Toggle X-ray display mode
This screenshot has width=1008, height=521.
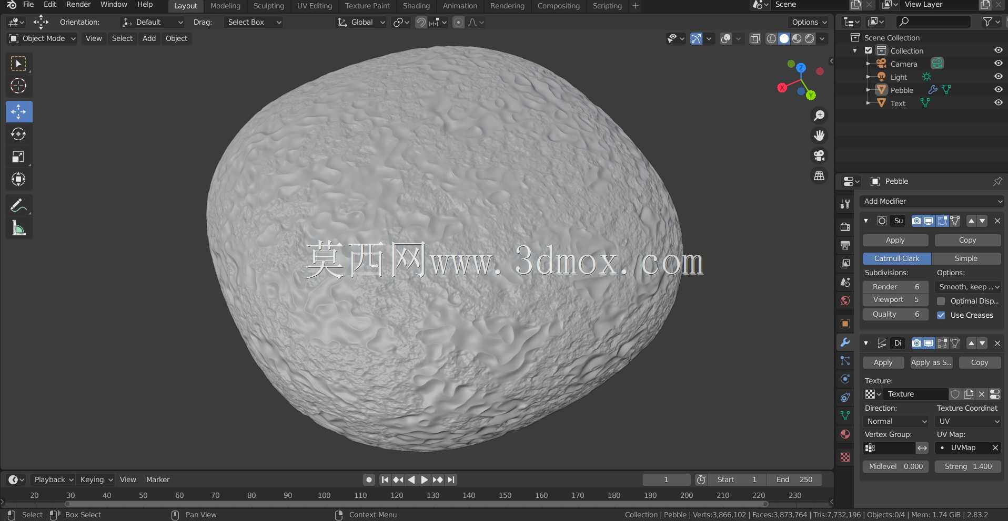[755, 38]
